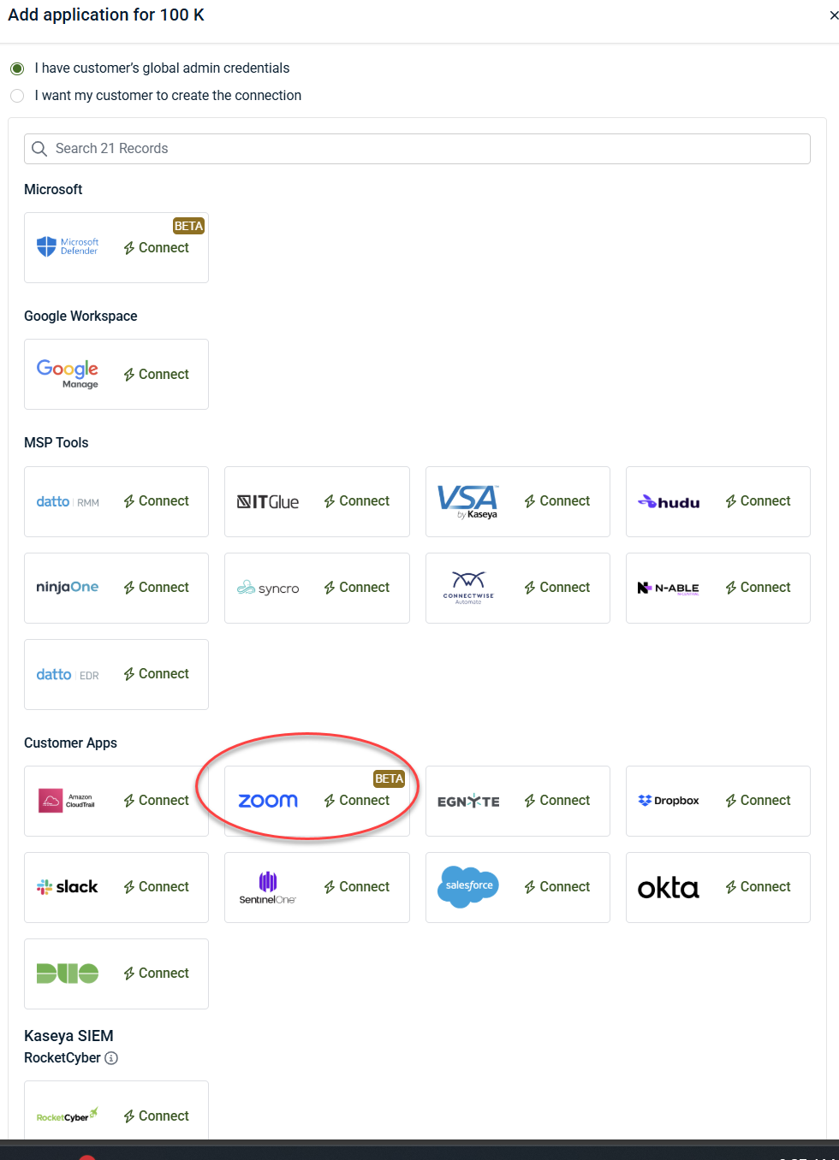Connect the Datto RMM application

click(157, 501)
